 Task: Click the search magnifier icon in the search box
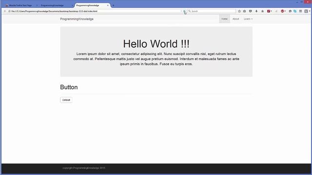[190, 11]
